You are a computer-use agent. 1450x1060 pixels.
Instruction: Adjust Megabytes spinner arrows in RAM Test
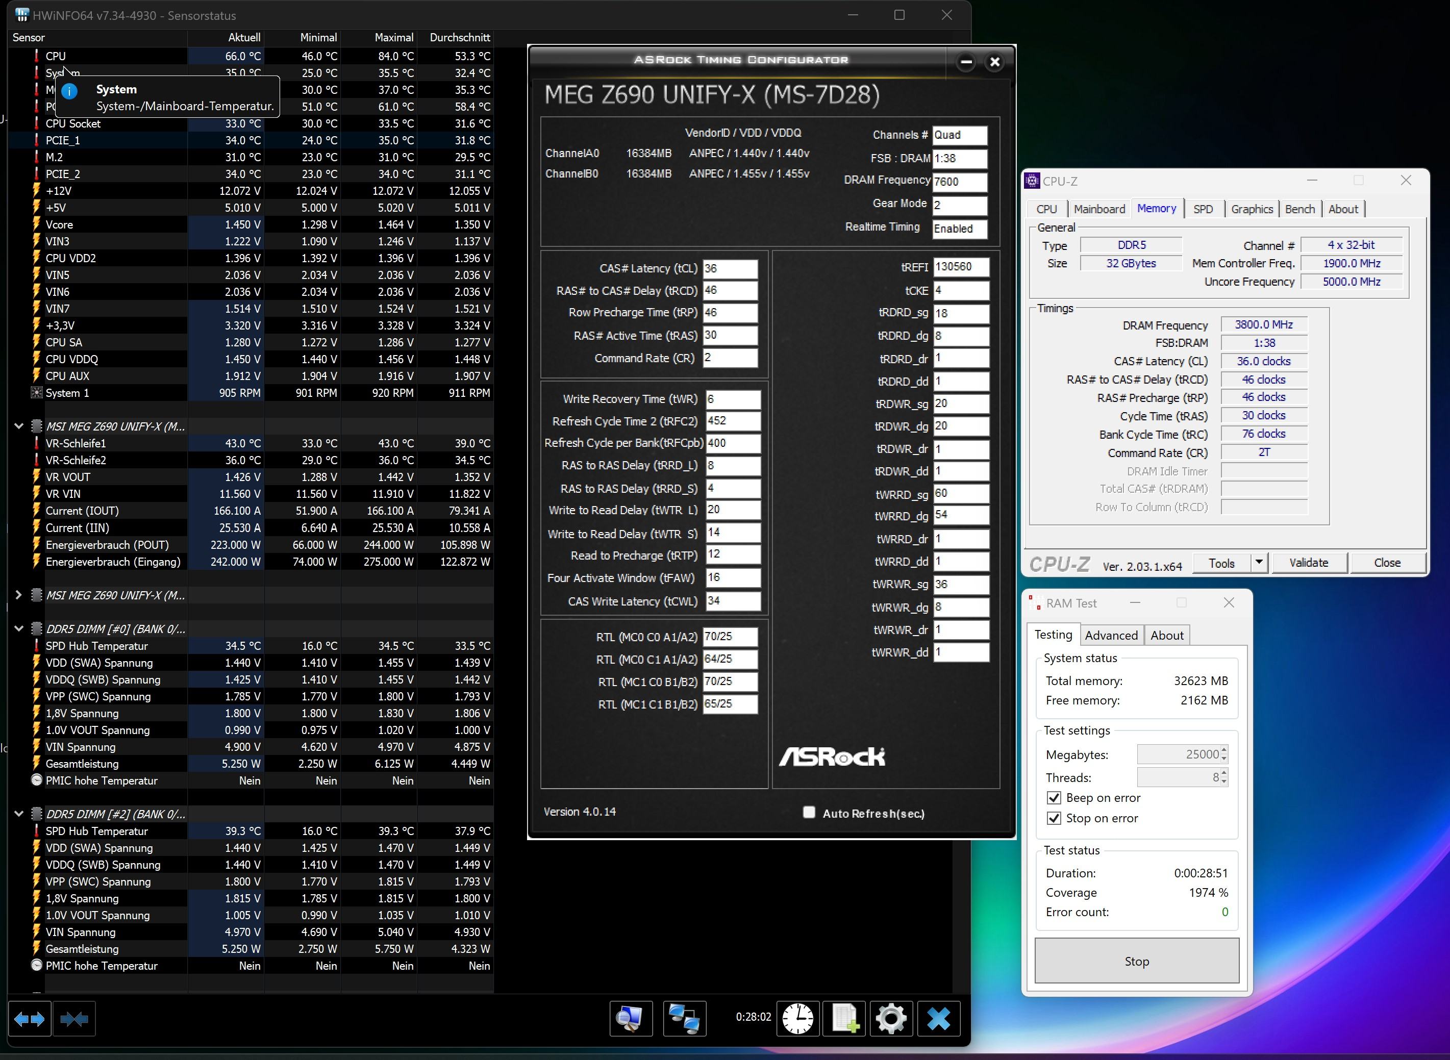point(1224,754)
